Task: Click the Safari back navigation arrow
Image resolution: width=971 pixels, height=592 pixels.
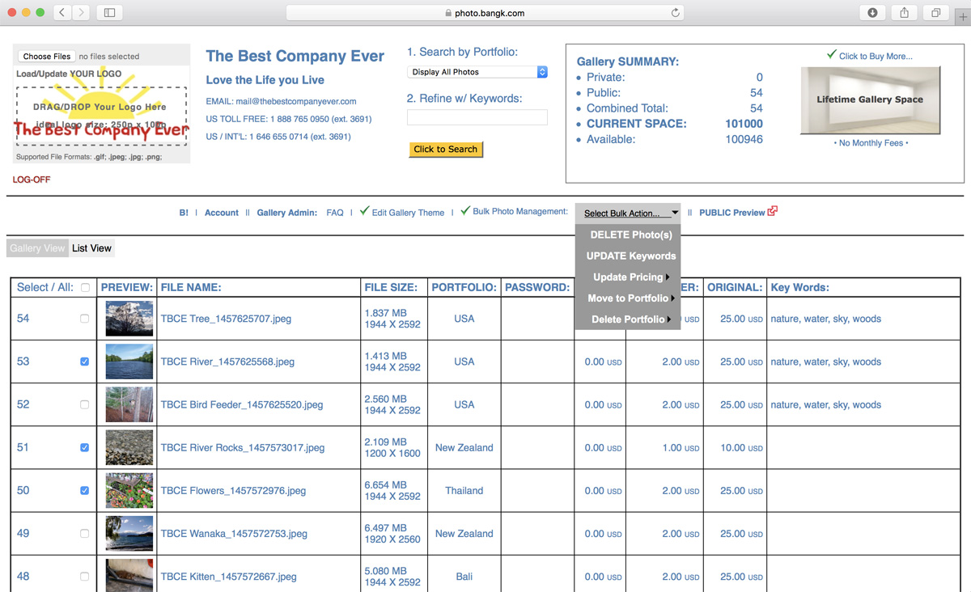Action: [63, 12]
